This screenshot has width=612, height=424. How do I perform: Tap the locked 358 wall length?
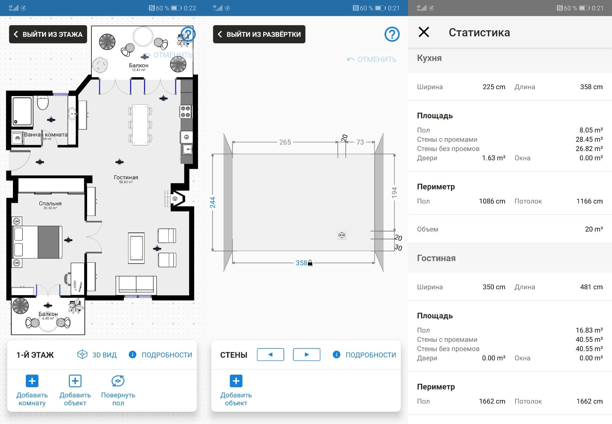coord(304,263)
